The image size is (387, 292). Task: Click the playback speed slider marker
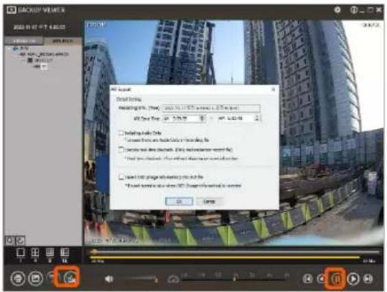(x=235, y=279)
